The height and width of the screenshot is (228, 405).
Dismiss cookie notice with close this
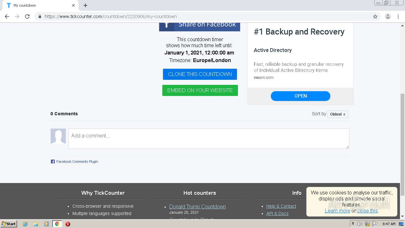click(x=367, y=211)
